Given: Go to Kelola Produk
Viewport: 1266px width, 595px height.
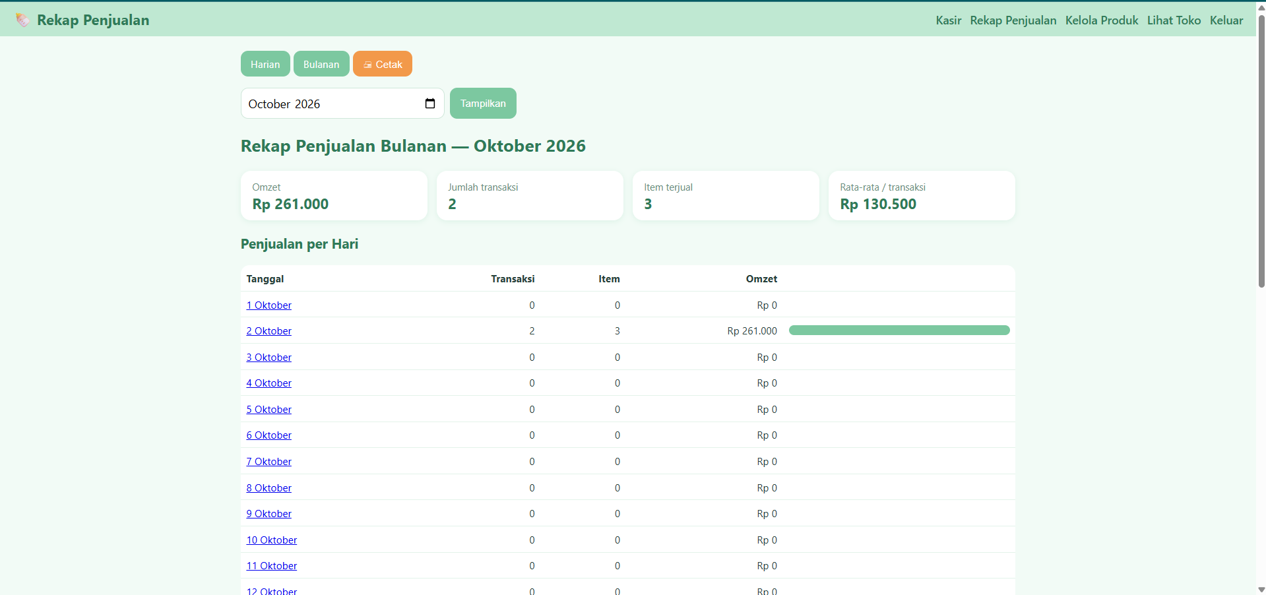Looking at the screenshot, I should [1101, 20].
